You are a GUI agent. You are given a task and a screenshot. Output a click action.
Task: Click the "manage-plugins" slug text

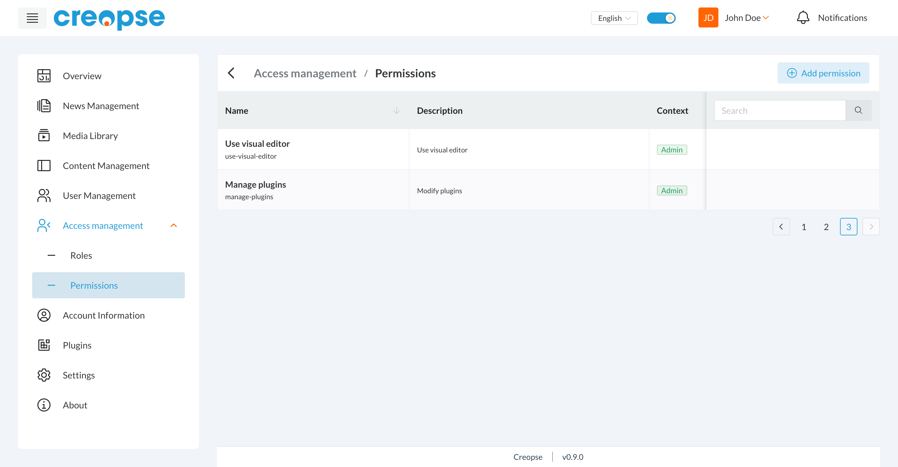click(x=249, y=197)
